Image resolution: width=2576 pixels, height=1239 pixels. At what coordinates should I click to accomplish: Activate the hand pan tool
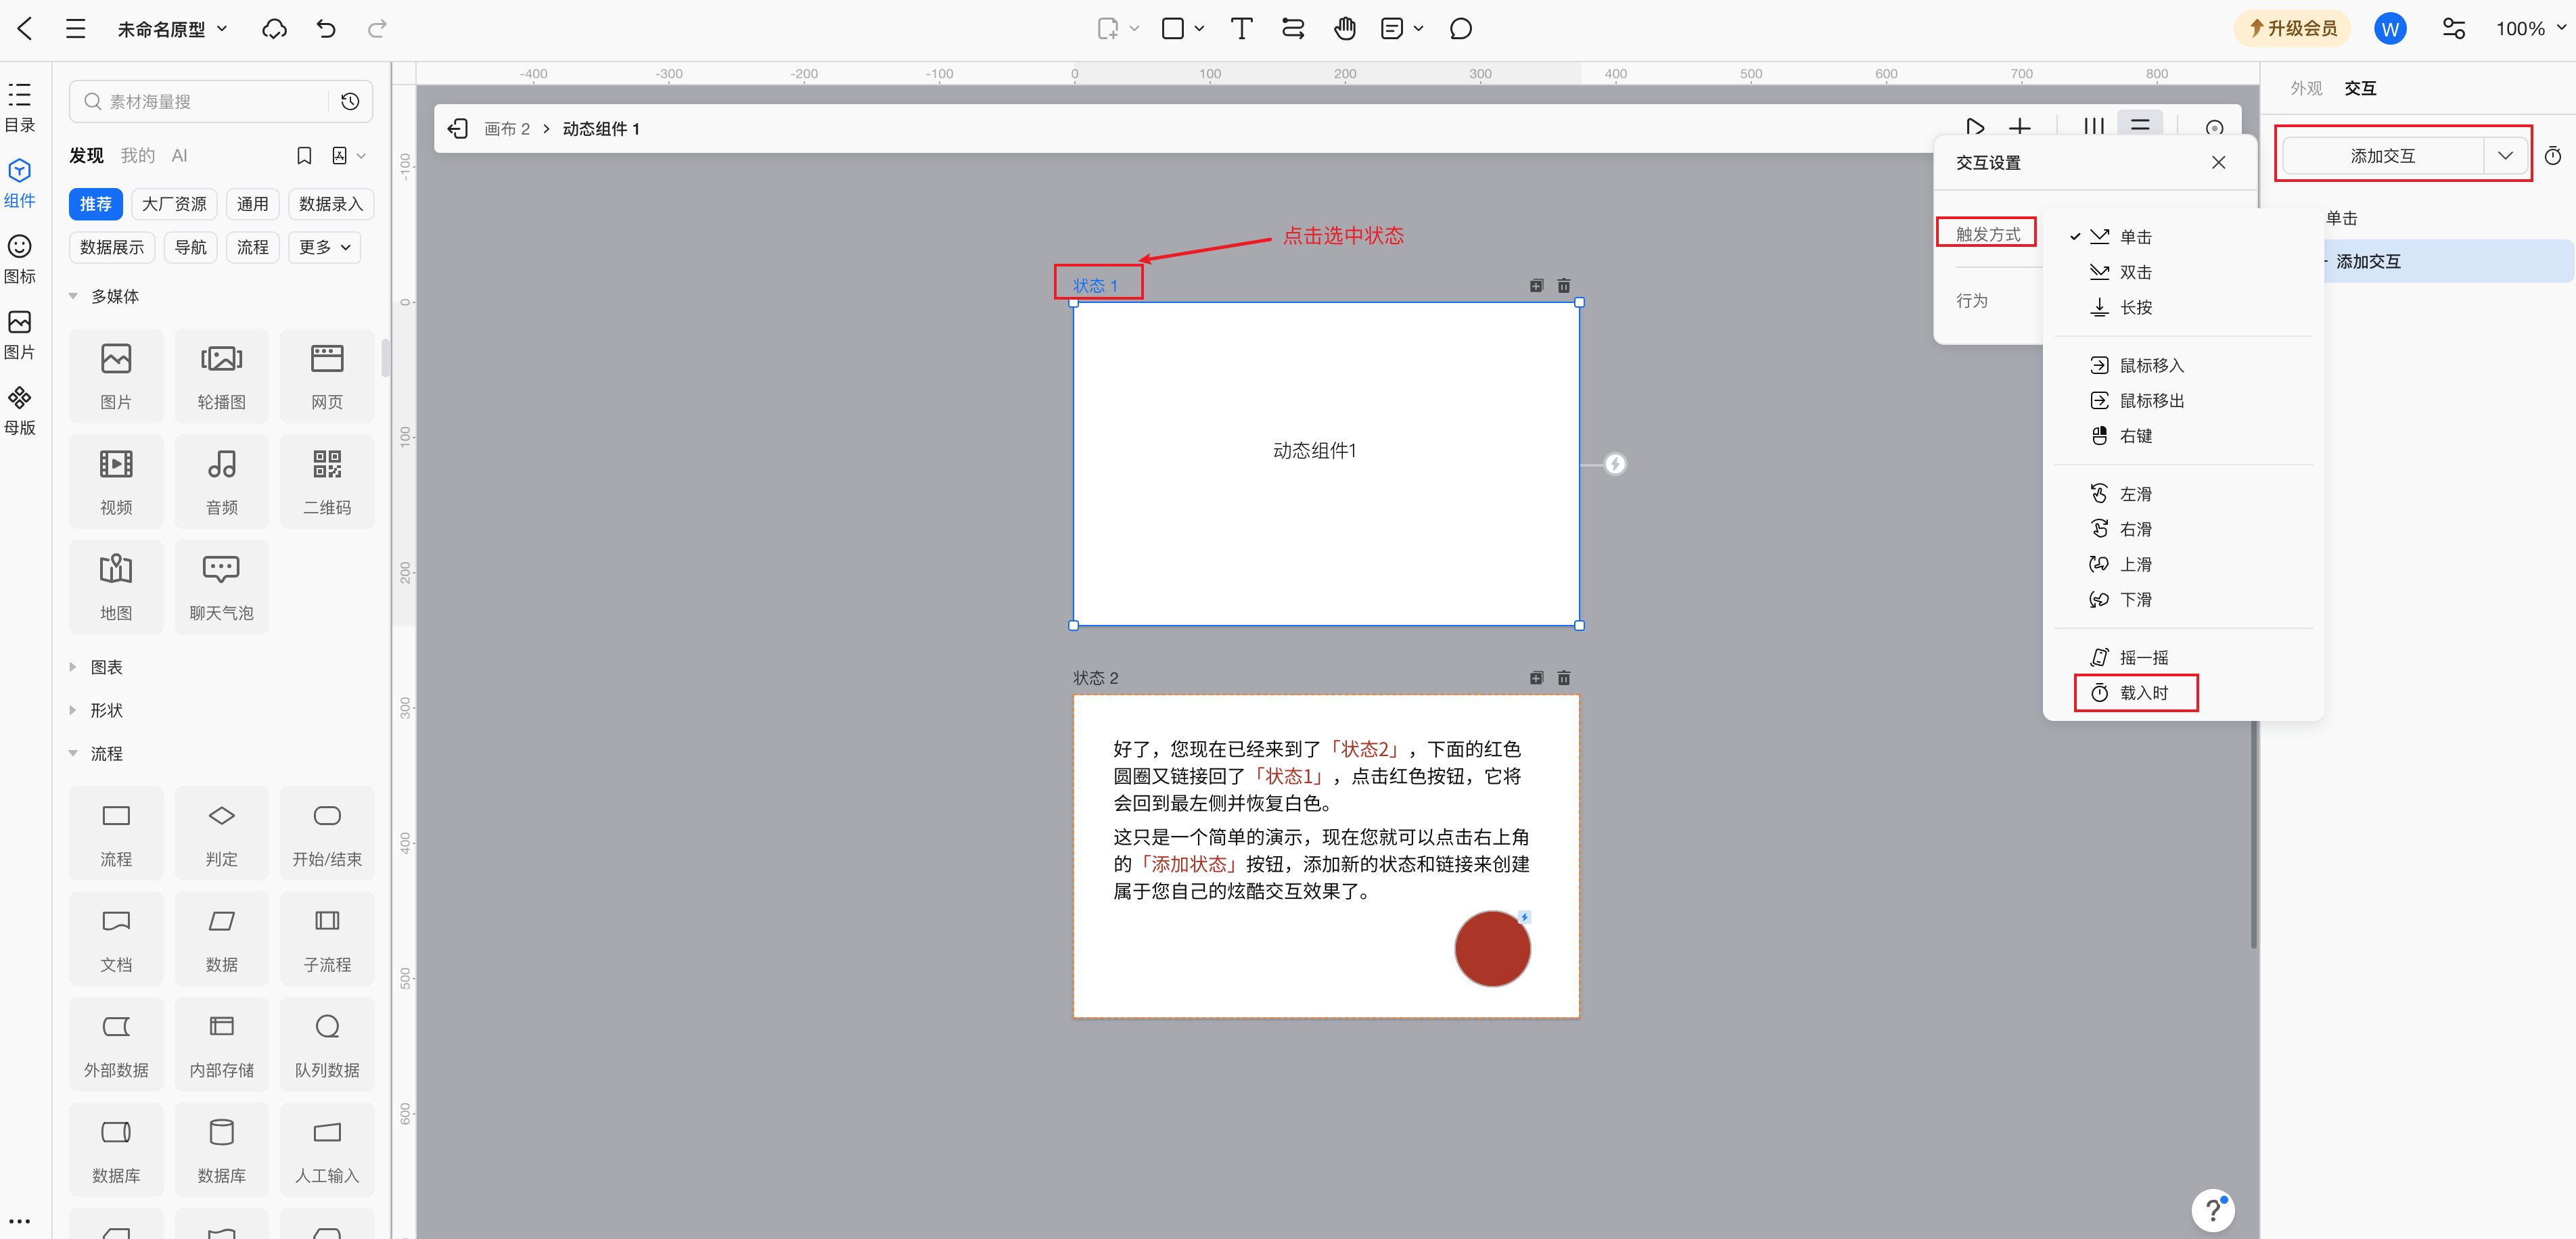[x=1344, y=29]
